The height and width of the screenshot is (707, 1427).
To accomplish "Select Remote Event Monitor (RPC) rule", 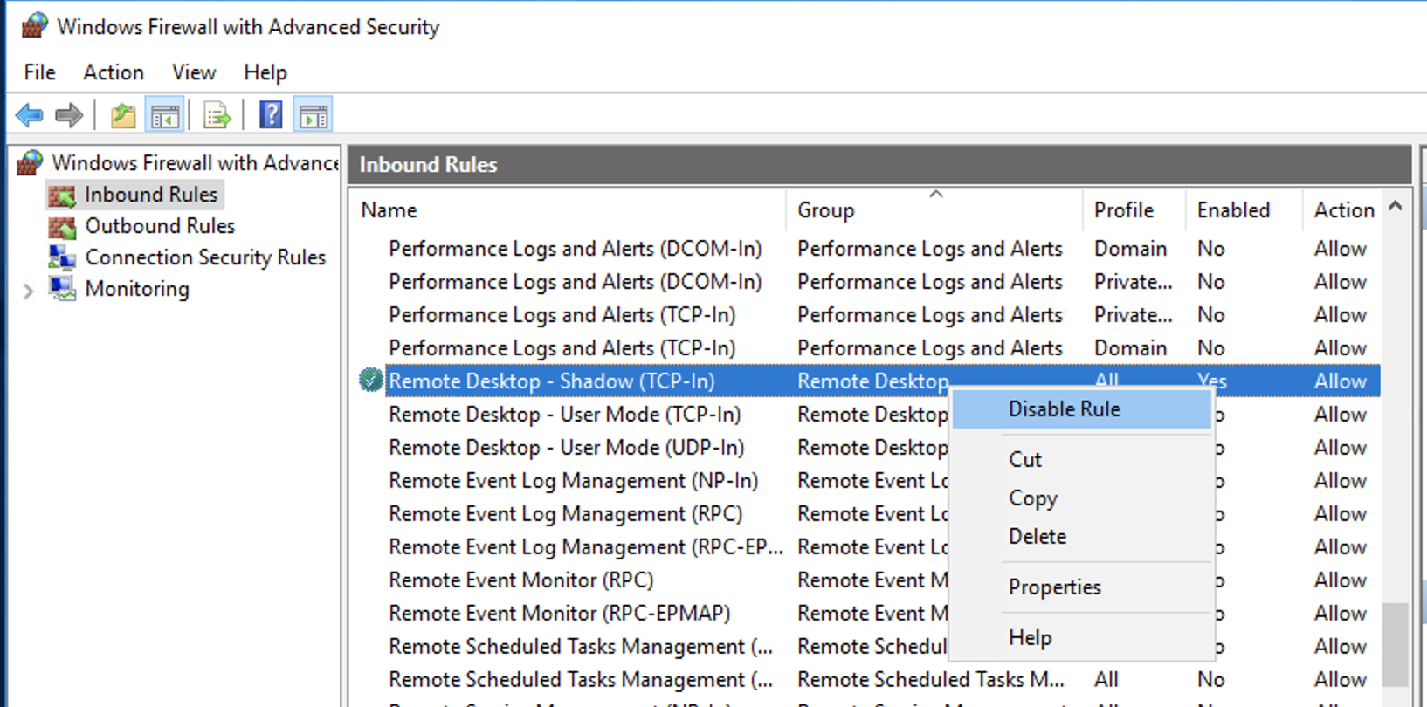I will tap(521, 580).
